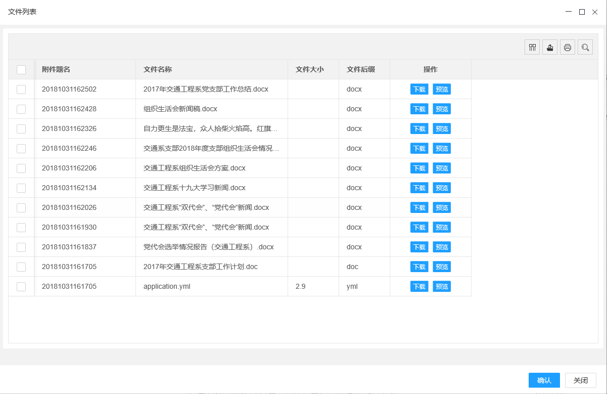
Task: Toggle the select-all checkbox in header
Action: click(21, 70)
